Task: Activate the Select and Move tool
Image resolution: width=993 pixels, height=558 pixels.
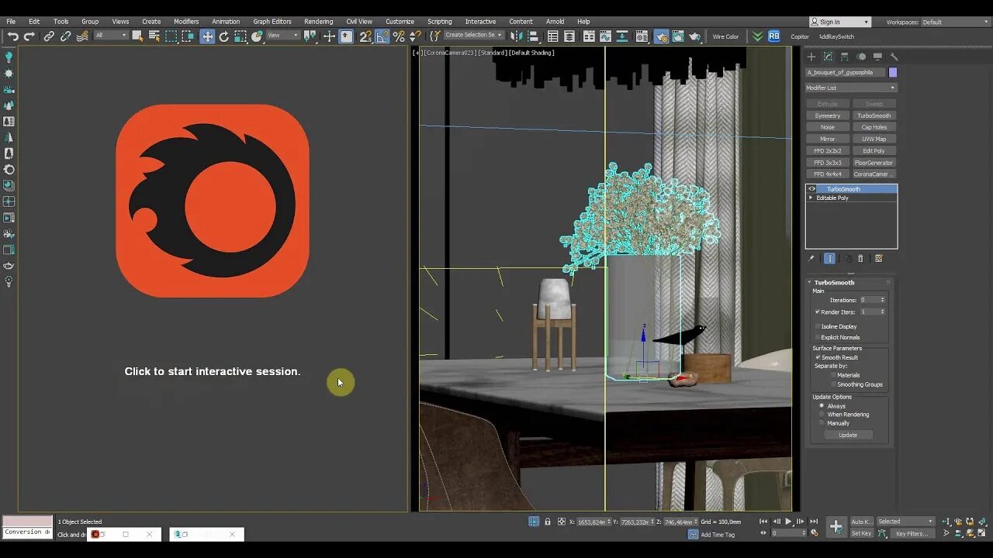Action: coord(207,36)
